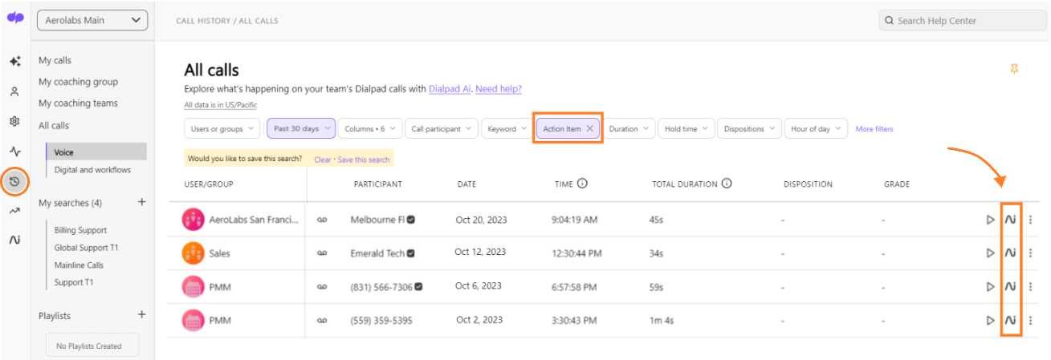Open the settings gear in sidebar
1051x360 pixels.
tap(14, 121)
